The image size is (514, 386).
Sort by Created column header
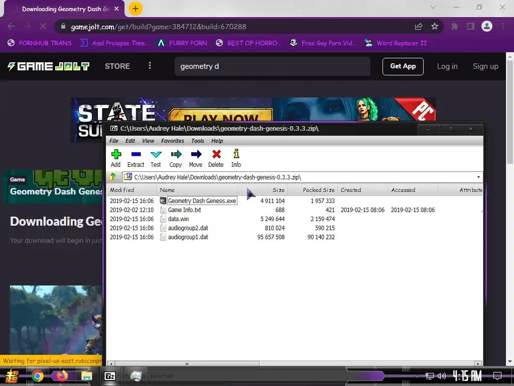(363, 190)
